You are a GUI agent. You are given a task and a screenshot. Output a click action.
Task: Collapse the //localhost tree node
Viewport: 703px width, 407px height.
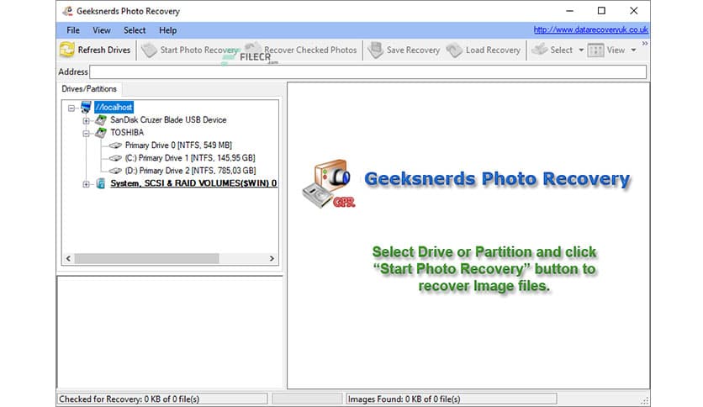click(71, 108)
